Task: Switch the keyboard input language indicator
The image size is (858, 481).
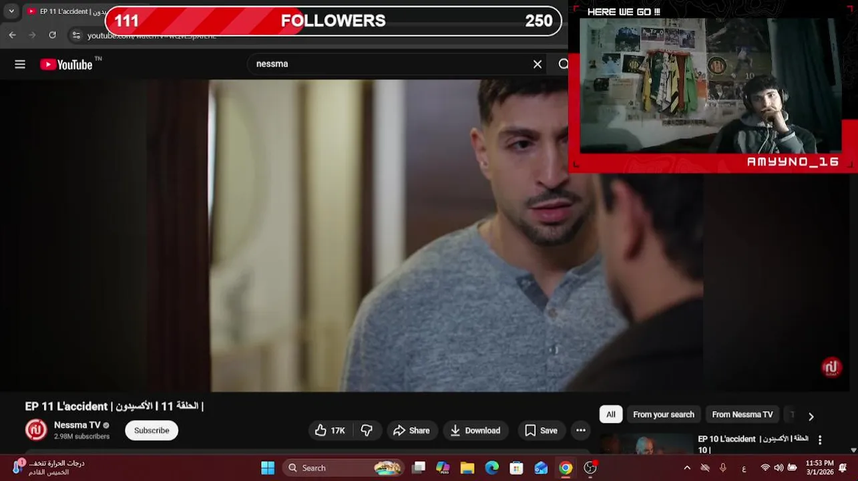Action: pyautogui.click(x=744, y=468)
